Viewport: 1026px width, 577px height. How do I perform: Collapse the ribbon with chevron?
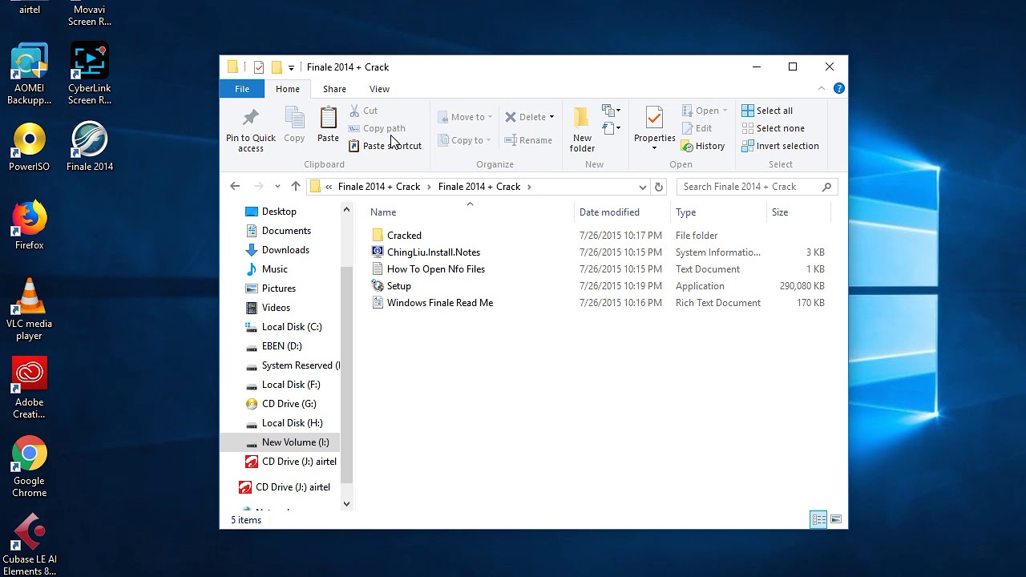pyautogui.click(x=822, y=88)
